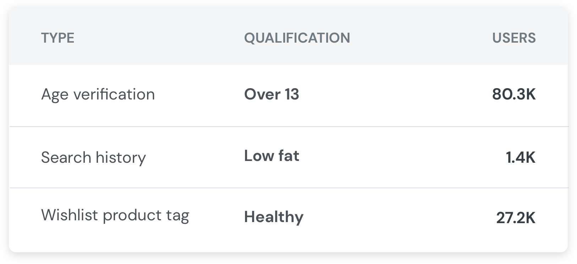Click the QUALIFICATION column header

297,38
